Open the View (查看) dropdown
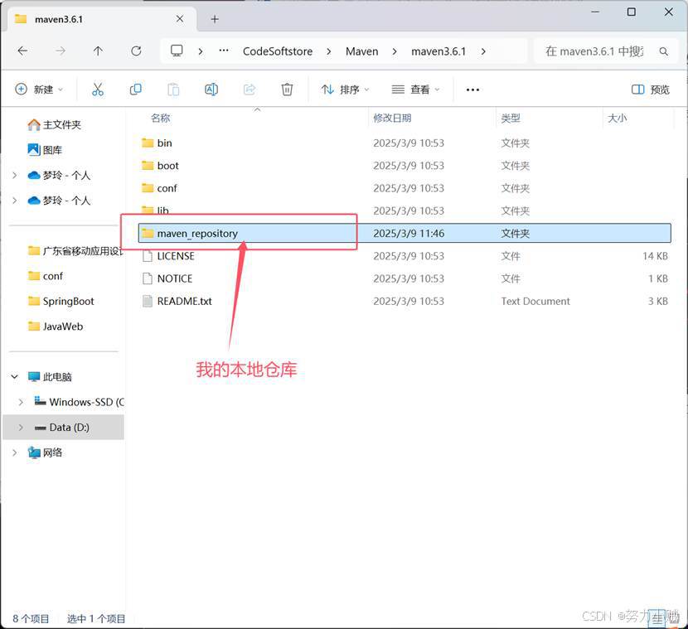 (x=416, y=90)
